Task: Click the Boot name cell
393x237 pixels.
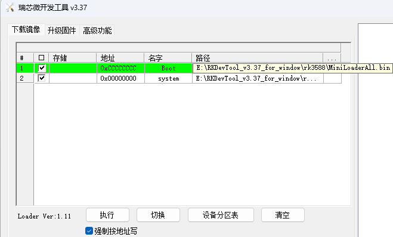Action: point(168,68)
